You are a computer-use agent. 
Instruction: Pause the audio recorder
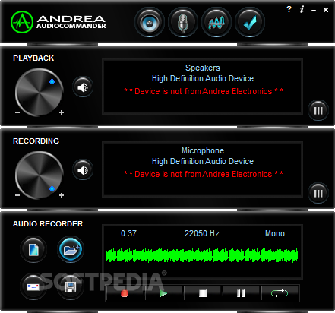point(241,293)
